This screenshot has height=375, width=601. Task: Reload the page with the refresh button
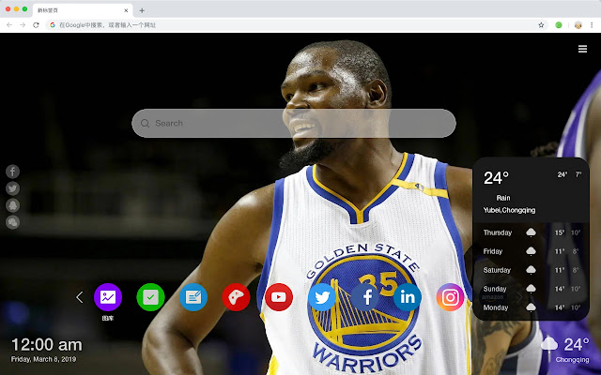(x=36, y=25)
